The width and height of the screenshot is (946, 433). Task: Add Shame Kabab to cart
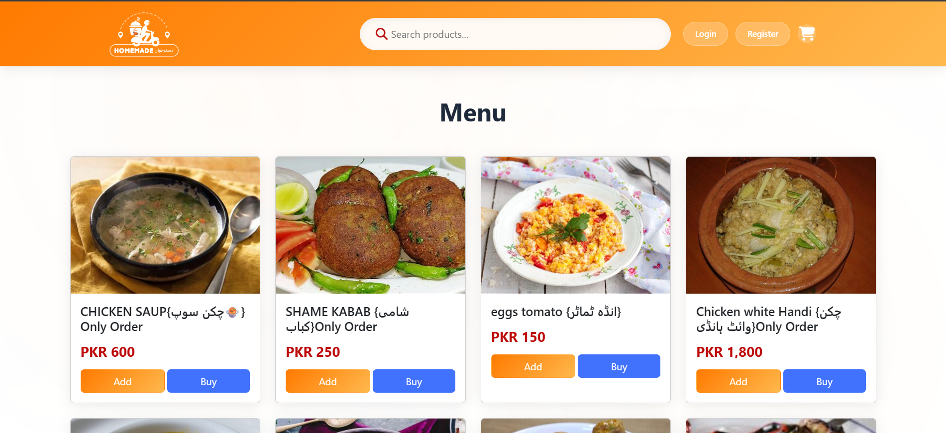[327, 381]
